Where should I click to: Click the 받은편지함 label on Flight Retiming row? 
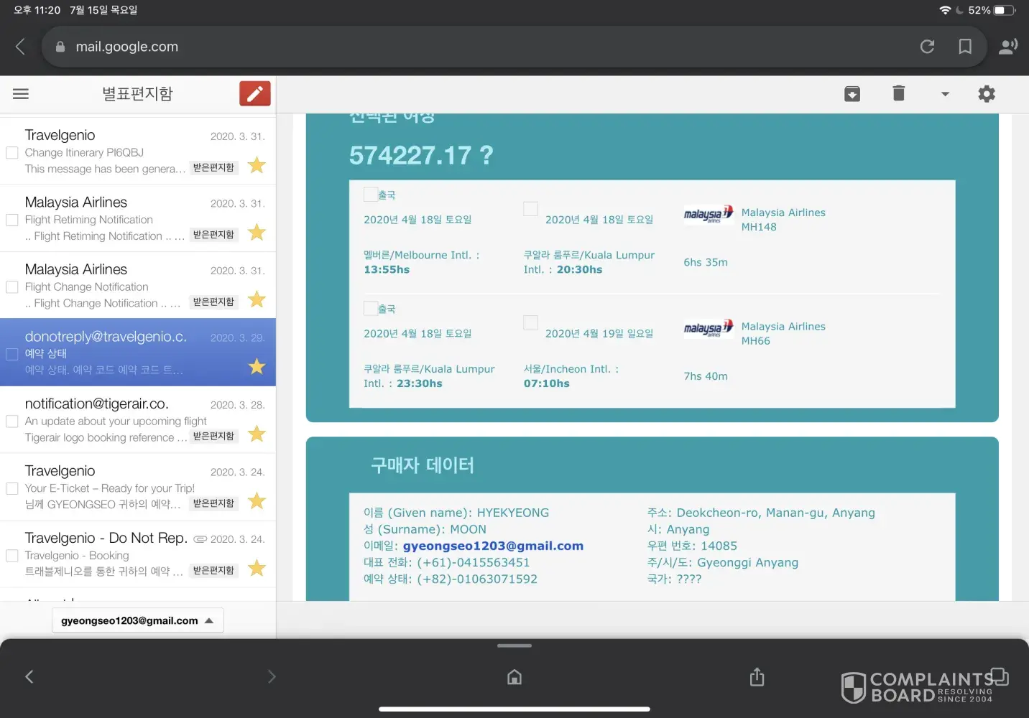213,235
